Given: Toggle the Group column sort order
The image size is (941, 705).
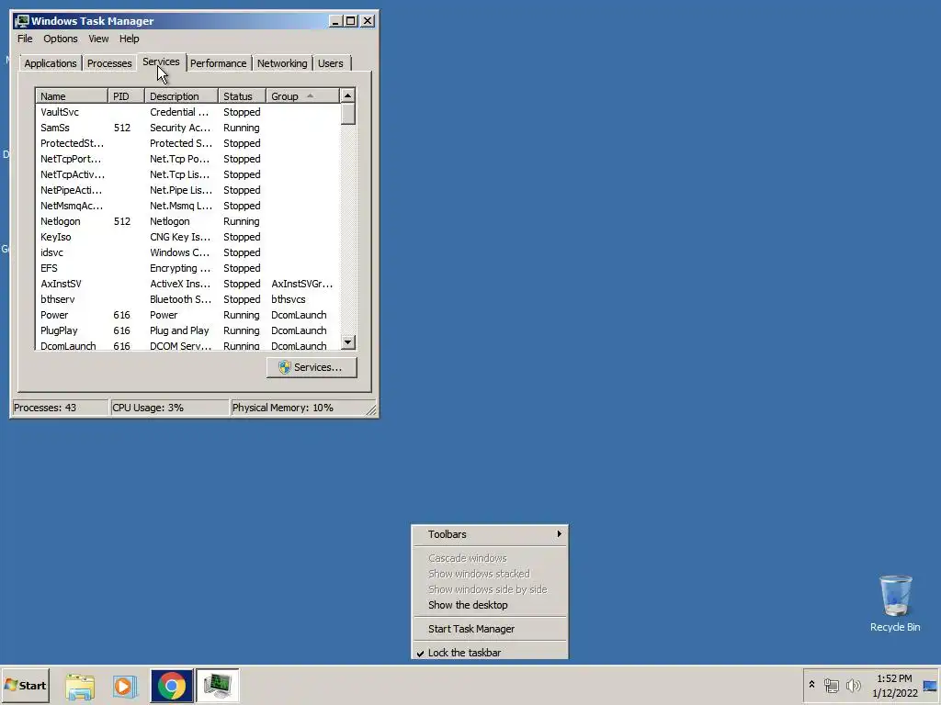Looking at the screenshot, I should (302, 96).
